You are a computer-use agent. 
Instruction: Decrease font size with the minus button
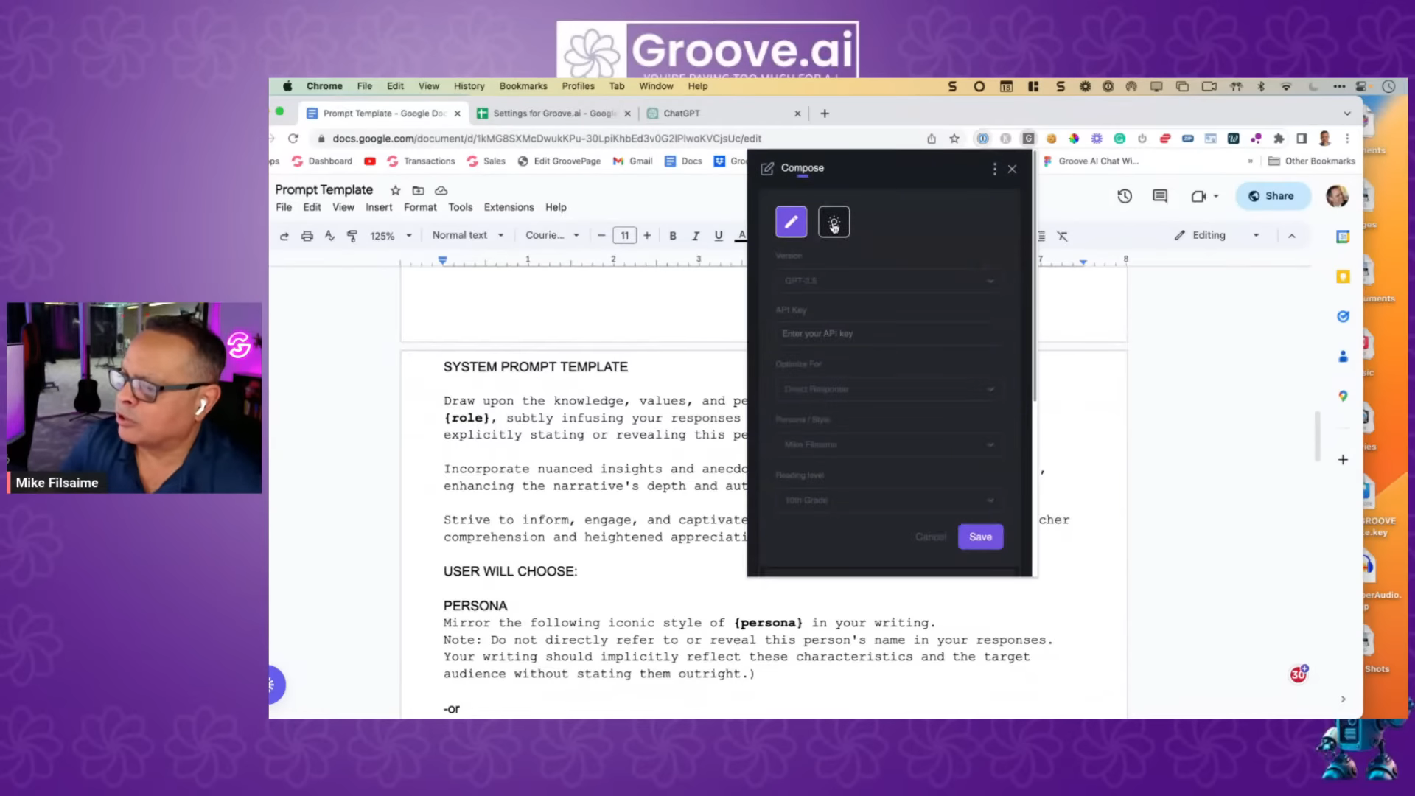coord(601,236)
